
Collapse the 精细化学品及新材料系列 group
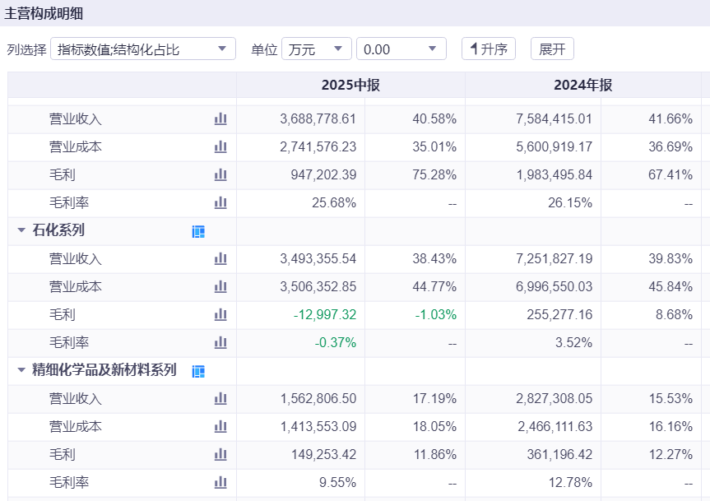coord(21,369)
